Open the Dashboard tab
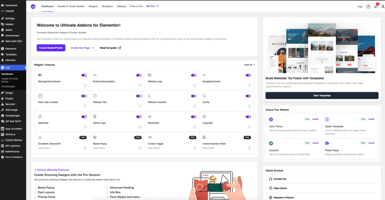385x200 pixels. (x=47, y=7)
